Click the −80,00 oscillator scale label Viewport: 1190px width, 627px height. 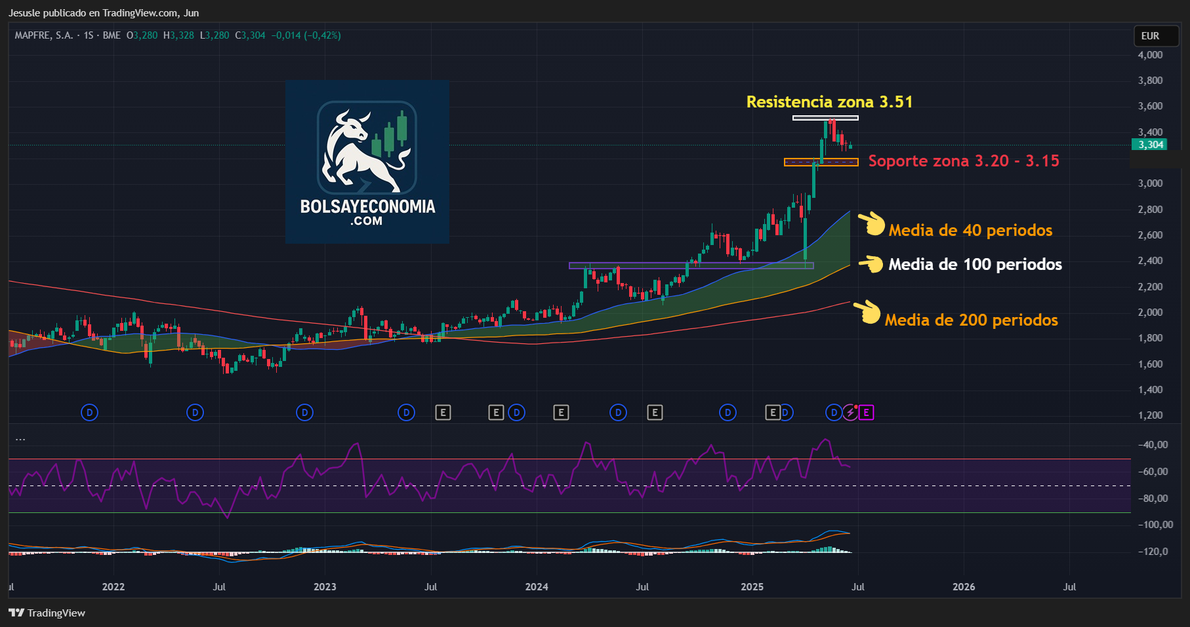coord(1153,499)
